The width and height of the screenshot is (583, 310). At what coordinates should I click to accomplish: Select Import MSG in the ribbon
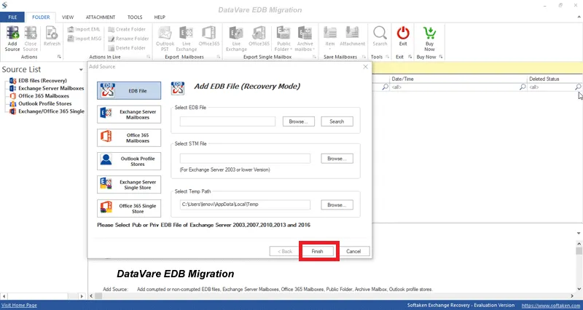click(x=85, y=39)
